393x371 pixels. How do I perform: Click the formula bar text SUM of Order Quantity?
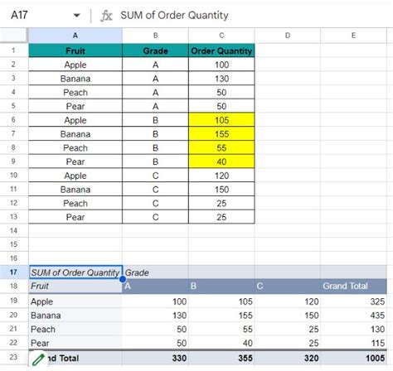click(174, 15)
